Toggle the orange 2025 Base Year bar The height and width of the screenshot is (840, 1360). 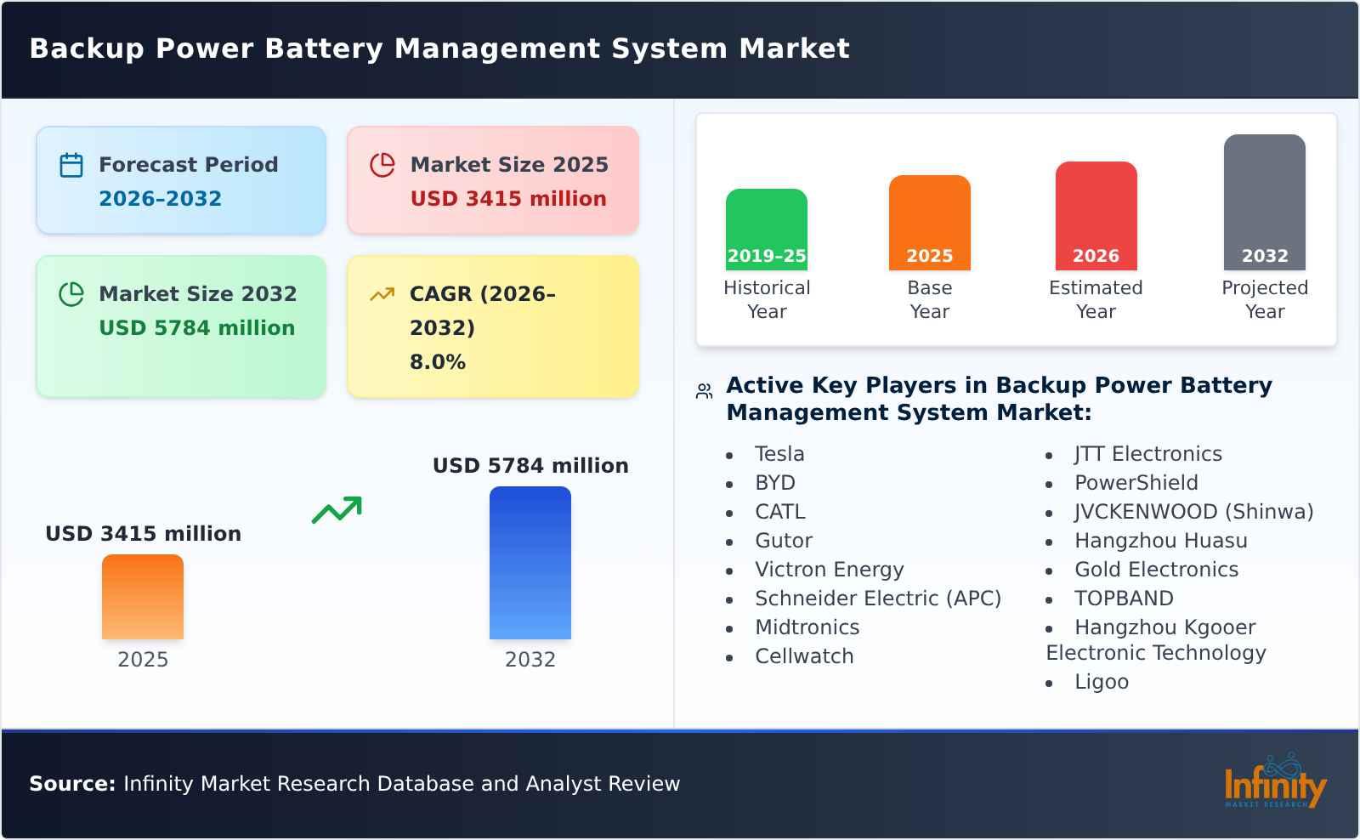(x=929, y=221)
